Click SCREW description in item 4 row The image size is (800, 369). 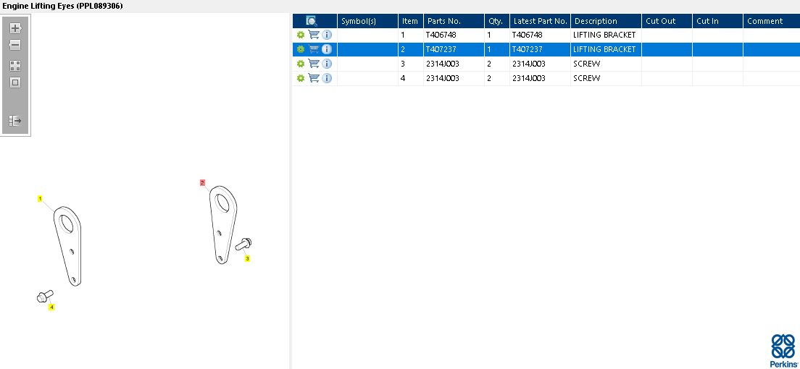tap(587, 78)
